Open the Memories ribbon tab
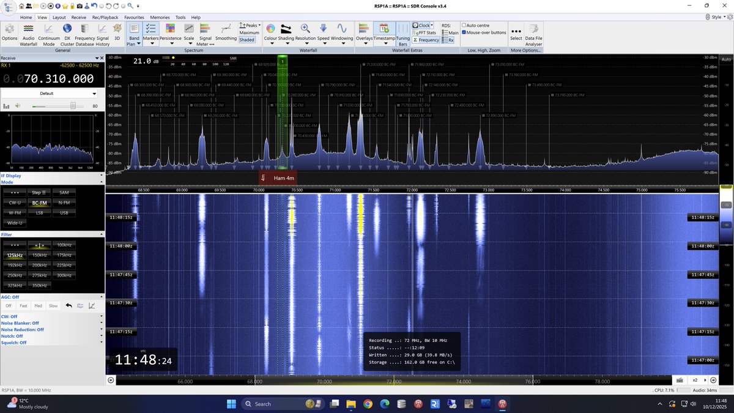This screenshot has width=734, height=413. tap(160, 18)
